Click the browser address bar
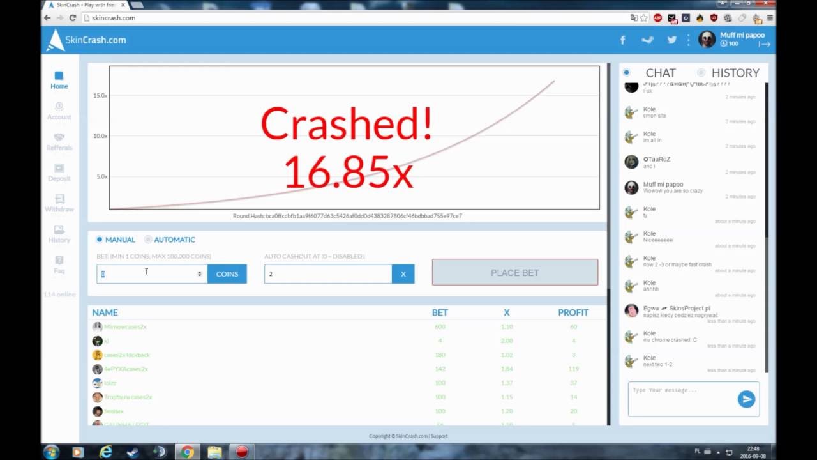This screenshot has height=460, width=817. point(357,18)
